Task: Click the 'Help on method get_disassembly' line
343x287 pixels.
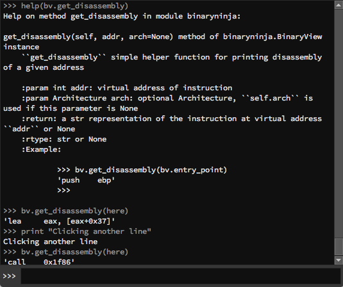Action: click(x=122, y=16)
